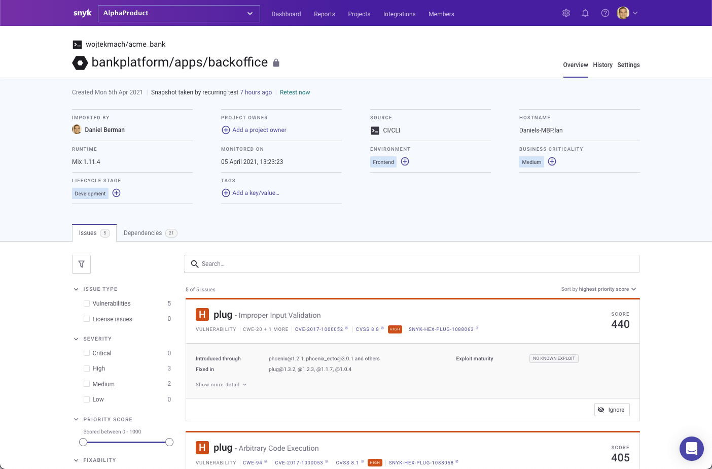712x469 pixels.
Task: Open Reports from the top navigation
Action: click(324, 14)
